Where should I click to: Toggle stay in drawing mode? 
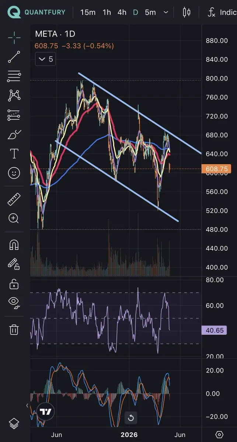tap(14, 264)
